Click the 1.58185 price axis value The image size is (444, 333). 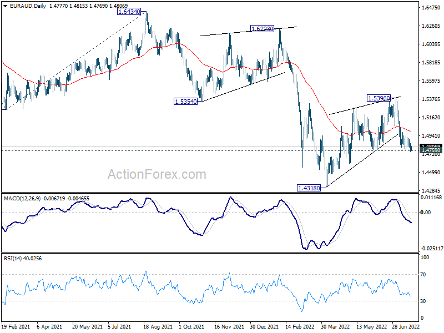(x=431, y=62)
